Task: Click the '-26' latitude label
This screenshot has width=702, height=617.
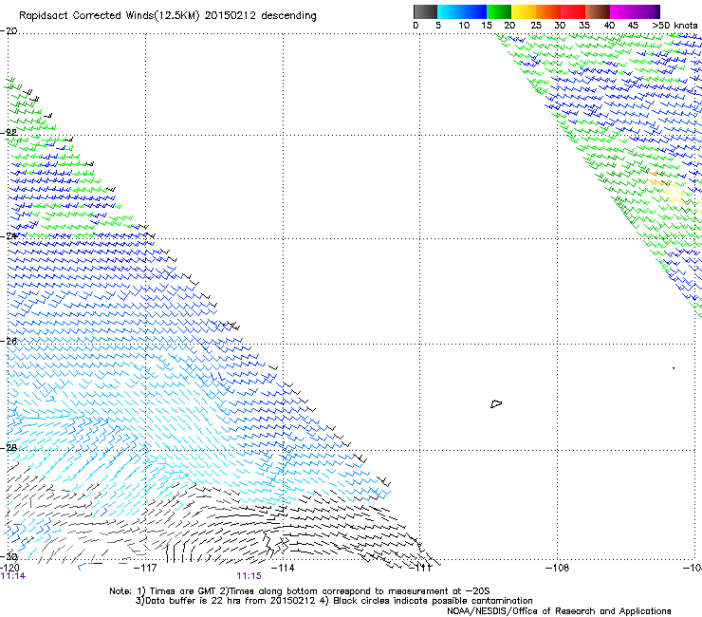Action: pos(9,342)
